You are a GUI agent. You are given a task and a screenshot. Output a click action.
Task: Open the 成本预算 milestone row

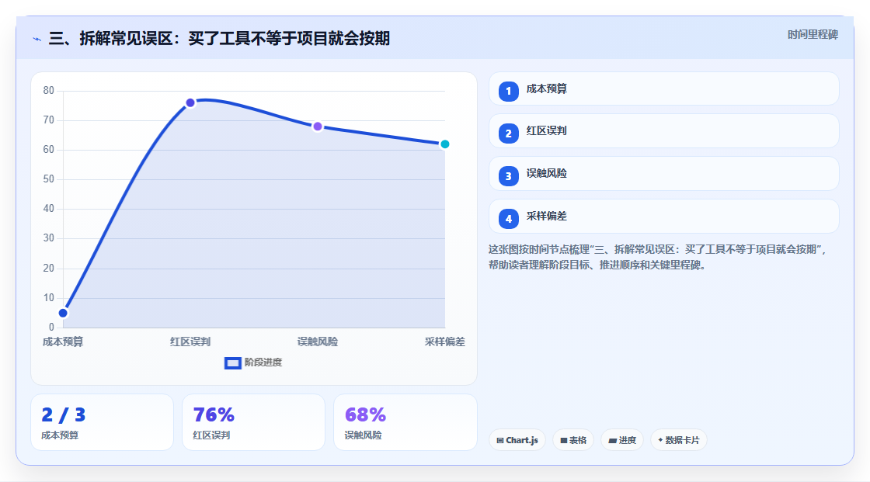coord(663,88)
